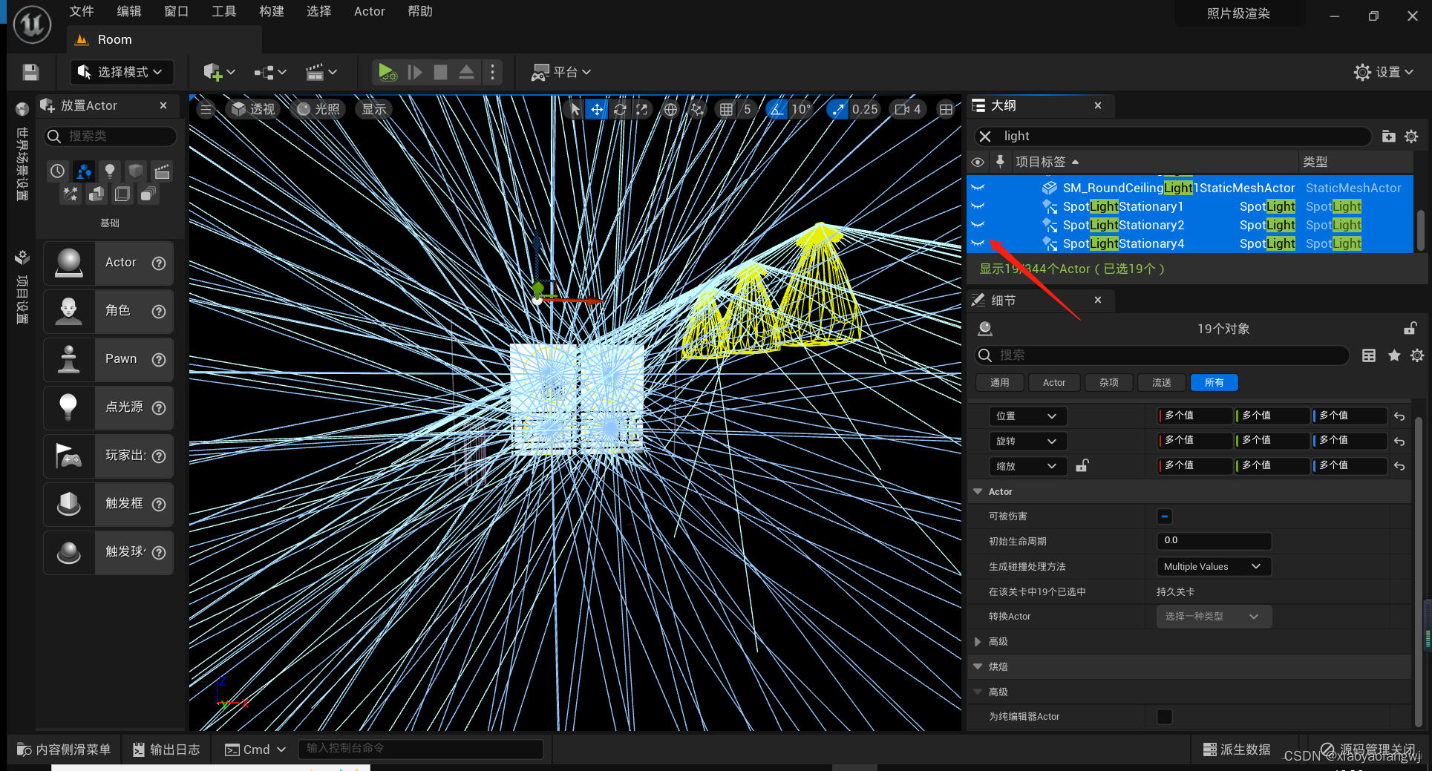This screenshot has height=771, width=1432.
Task: Select the Cinematic clapperboard category icon
Action: 163,171
